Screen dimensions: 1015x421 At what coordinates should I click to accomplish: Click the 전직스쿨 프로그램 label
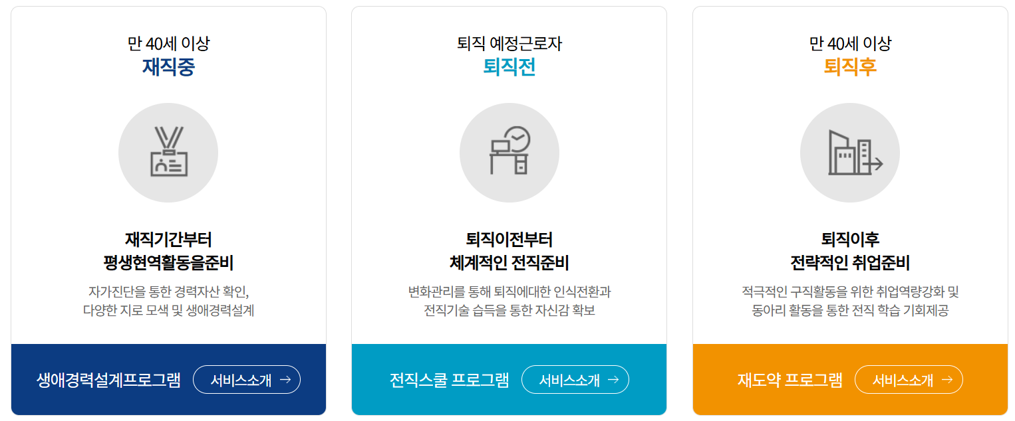point(449,380)
